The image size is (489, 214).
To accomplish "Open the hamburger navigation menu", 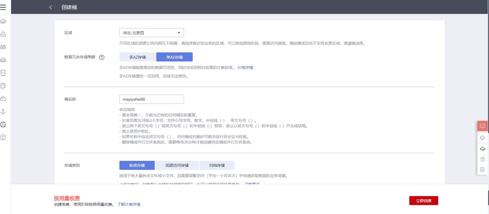I will [x=3, y=7].
